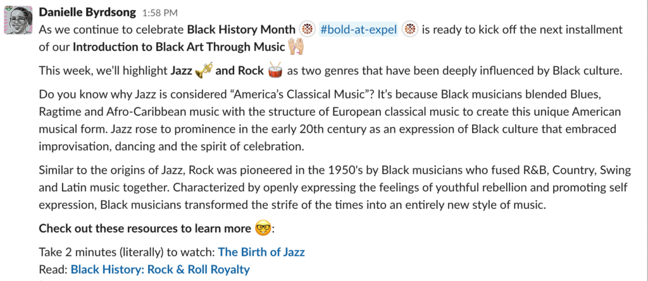This screenshot has height=281, width=648.
Task: Click the round emoji before #bold-at-expel
Action: coord(307,30)
